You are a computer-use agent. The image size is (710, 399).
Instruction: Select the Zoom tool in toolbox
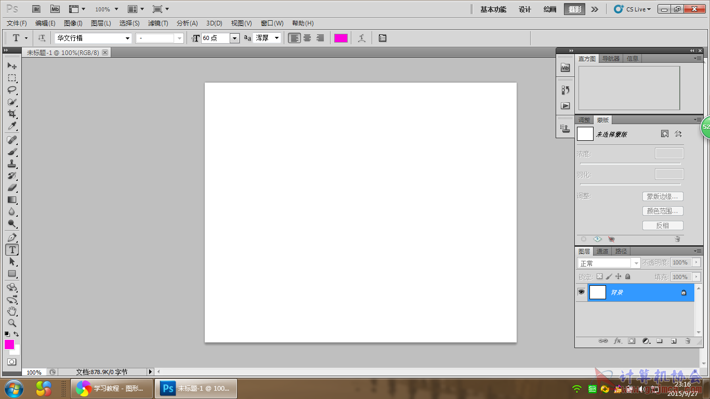tap(12, 323)
